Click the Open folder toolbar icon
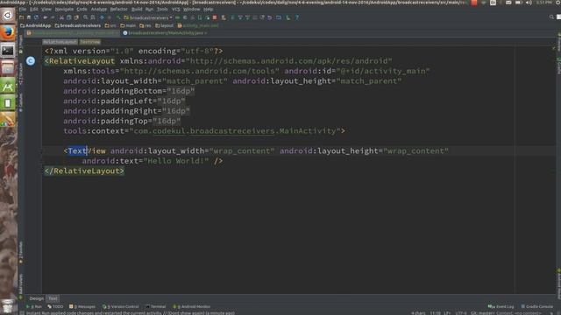This screenshot has width=561, height=315. pos(22,17)
